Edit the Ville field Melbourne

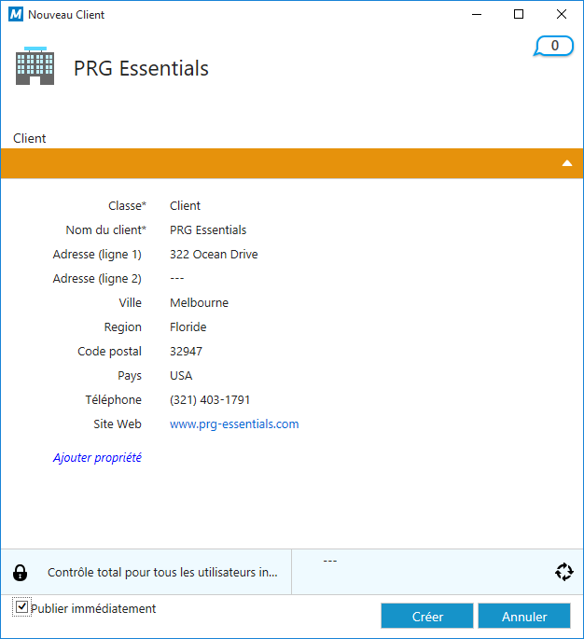point(199,303)
